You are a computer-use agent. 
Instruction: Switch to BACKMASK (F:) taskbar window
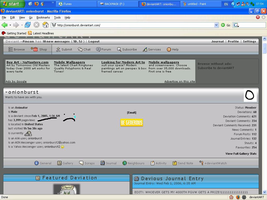118,4
